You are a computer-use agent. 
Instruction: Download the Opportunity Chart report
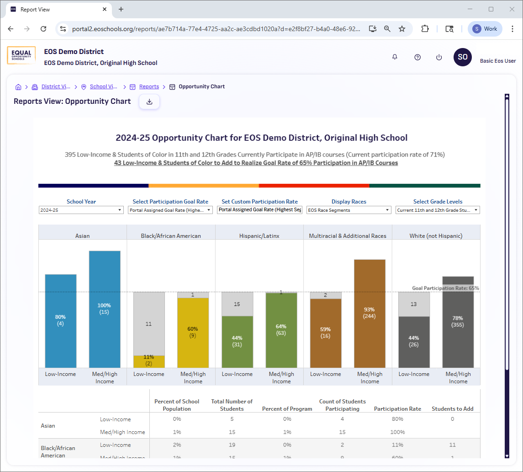coord(149,102)
